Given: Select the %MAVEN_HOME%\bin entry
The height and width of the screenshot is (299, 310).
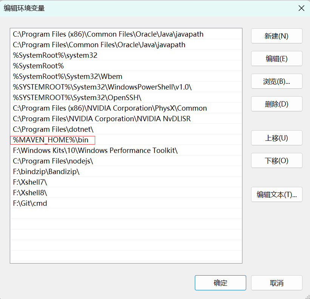Looking at the screenshot, I should pyautogui.click(x=126, y=140).
